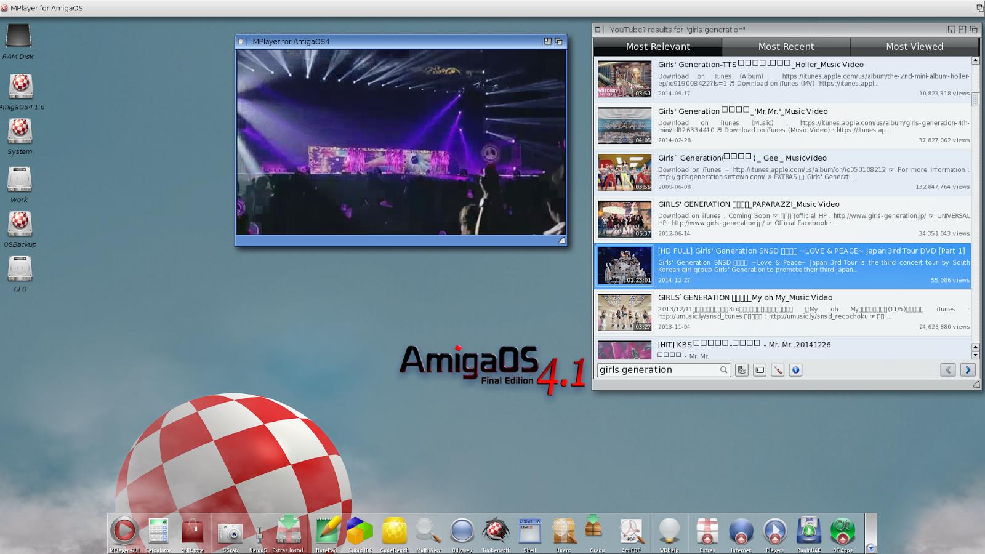Switch to the Most Recent tab

click(x=786, y=47)
